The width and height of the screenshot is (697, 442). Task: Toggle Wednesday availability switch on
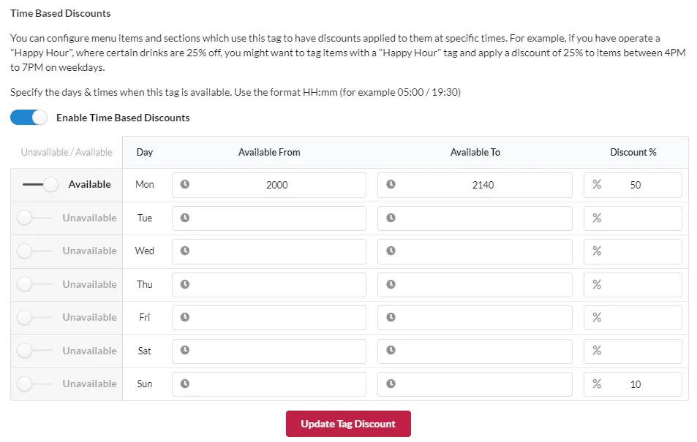point(34,251)
